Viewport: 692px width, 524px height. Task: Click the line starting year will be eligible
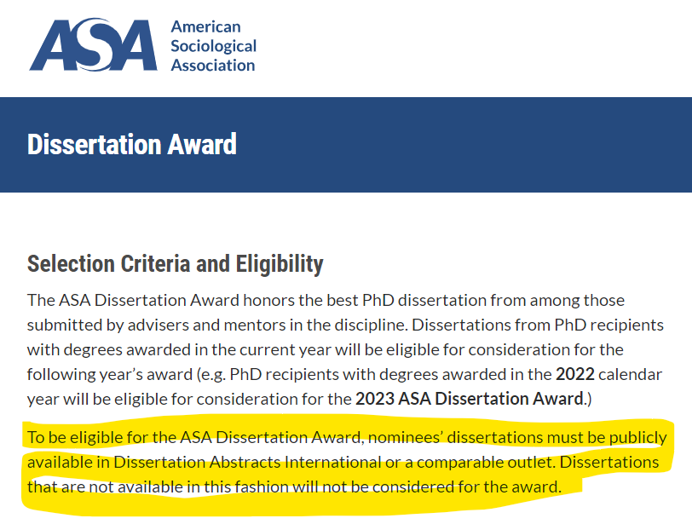[309, 399]
